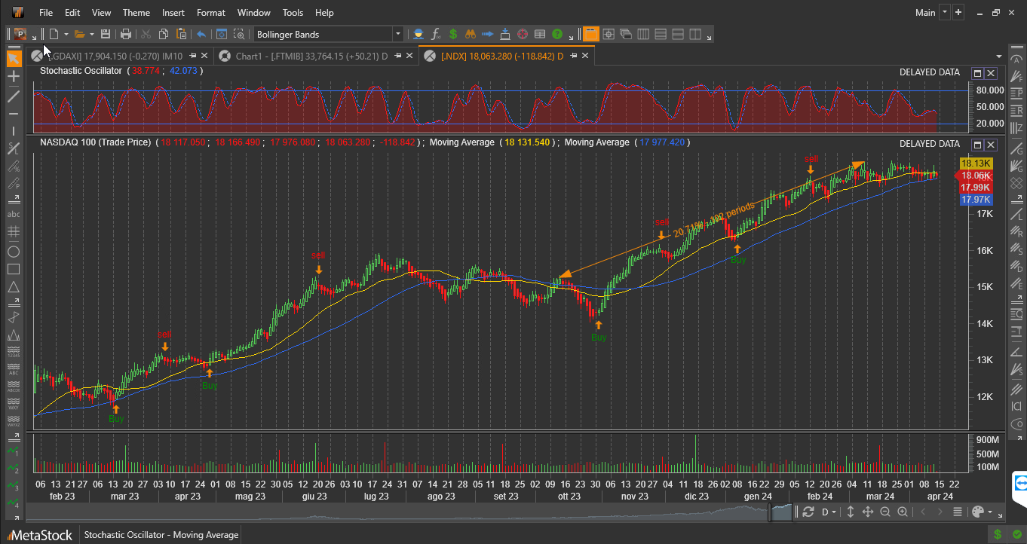Select the trendline drawing tool
Screen dimensions: 1027x544
point(13,96)
